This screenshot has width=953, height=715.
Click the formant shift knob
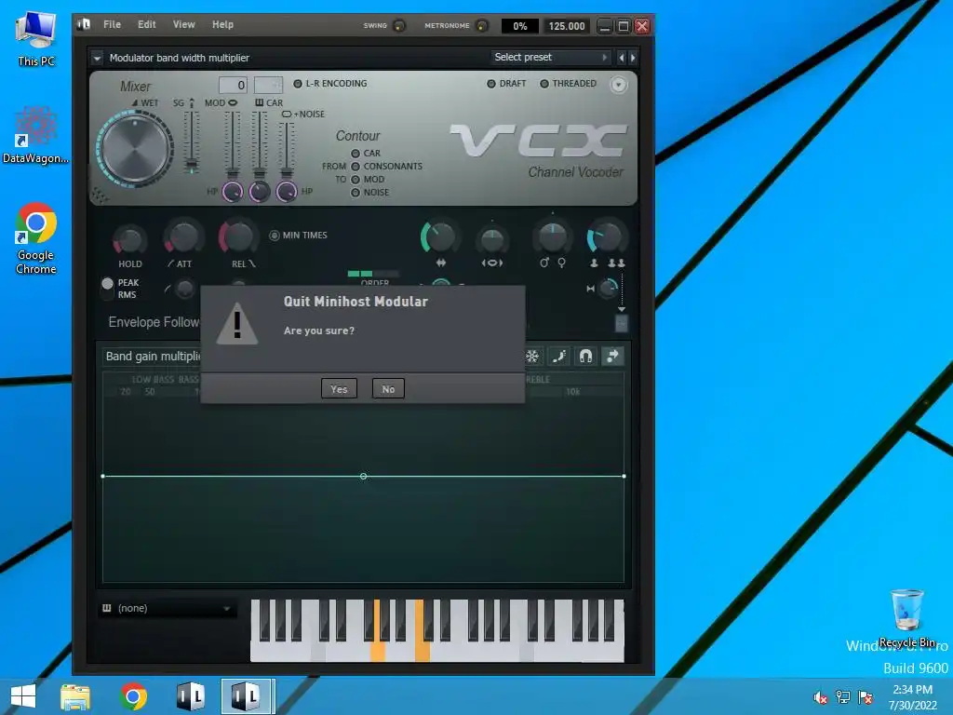pyautogui.click(x=491, y=240)
